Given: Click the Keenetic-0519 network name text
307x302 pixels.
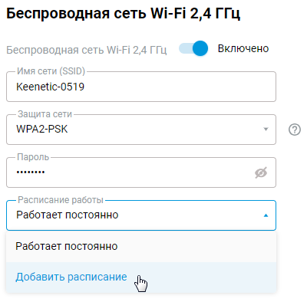Looking at the screenshot, I should point(51,87).
